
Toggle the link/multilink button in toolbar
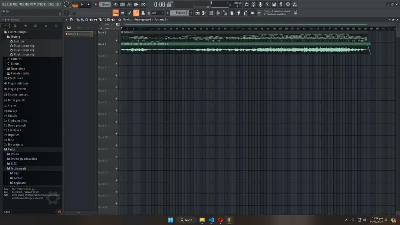(136, 13)
